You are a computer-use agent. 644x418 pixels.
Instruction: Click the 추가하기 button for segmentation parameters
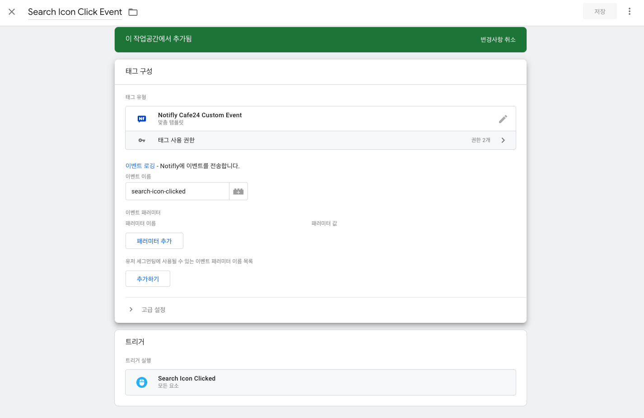(148, 279)
